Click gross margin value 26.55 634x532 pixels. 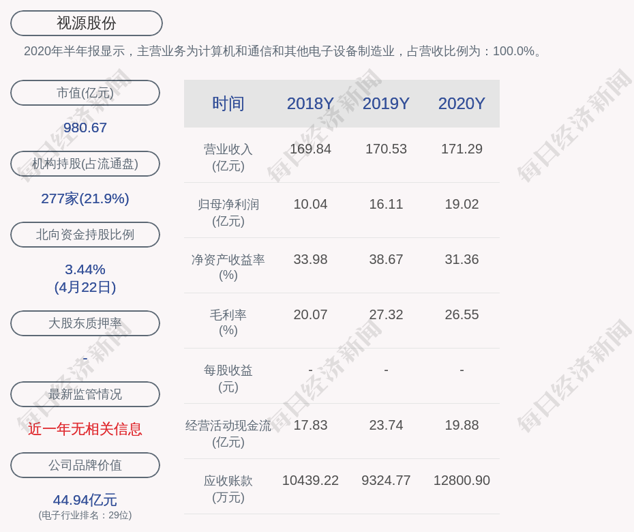(x=462, y=314)
